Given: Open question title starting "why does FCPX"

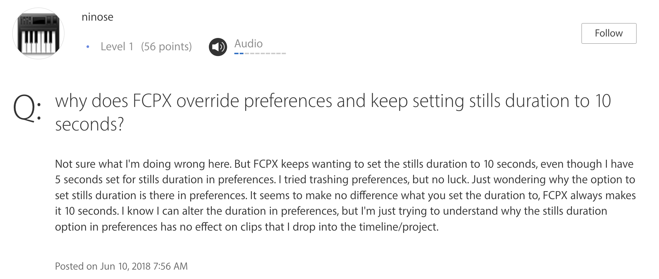Looking at the screenshot, I should coord(332,101).
